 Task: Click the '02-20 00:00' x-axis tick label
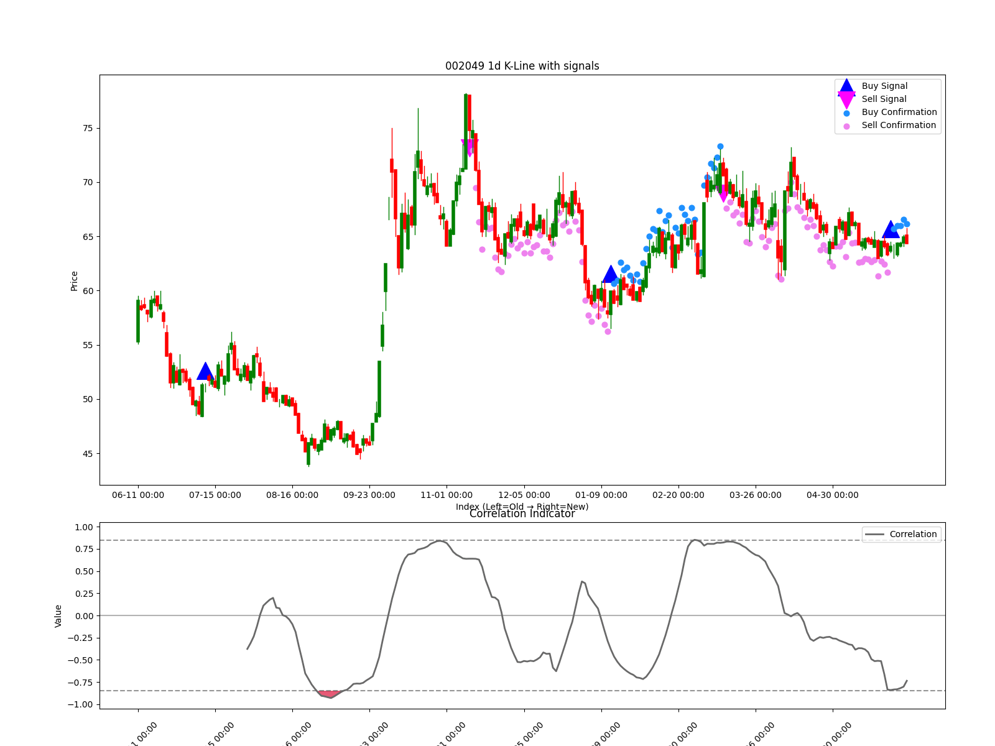pos(678,495)
